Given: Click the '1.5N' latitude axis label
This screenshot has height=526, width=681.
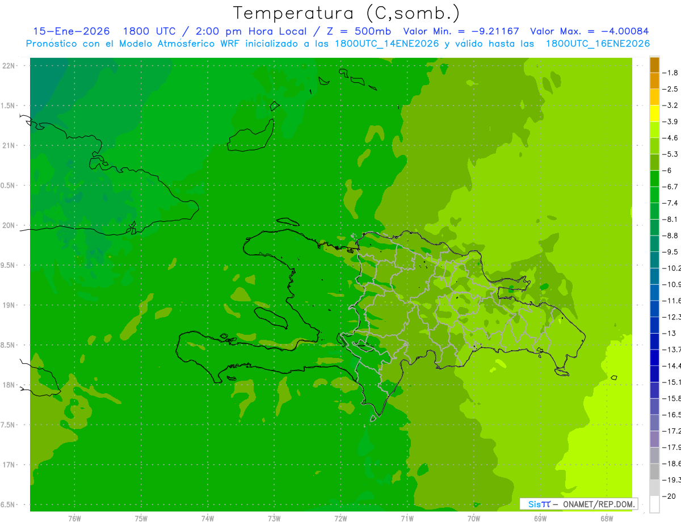Looking at the screenshot, I should [x=9, y=106].
